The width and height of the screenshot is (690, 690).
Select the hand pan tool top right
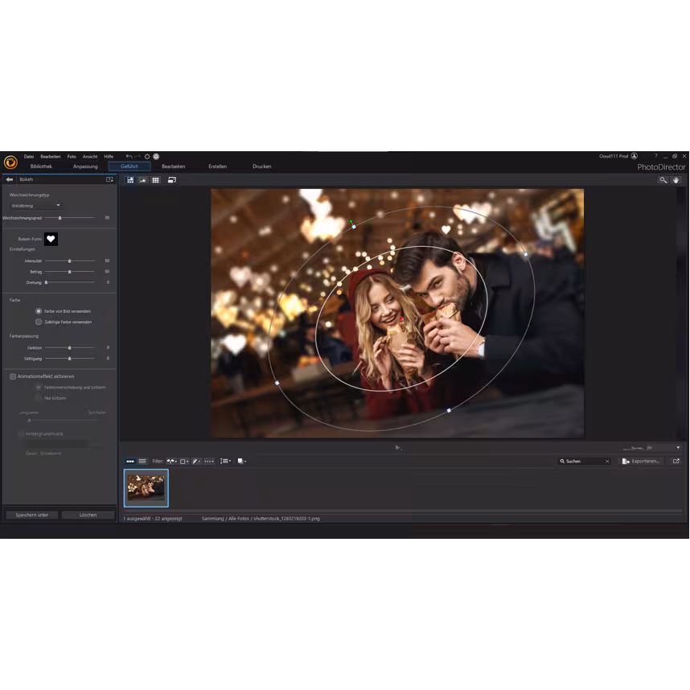(676, 180)
